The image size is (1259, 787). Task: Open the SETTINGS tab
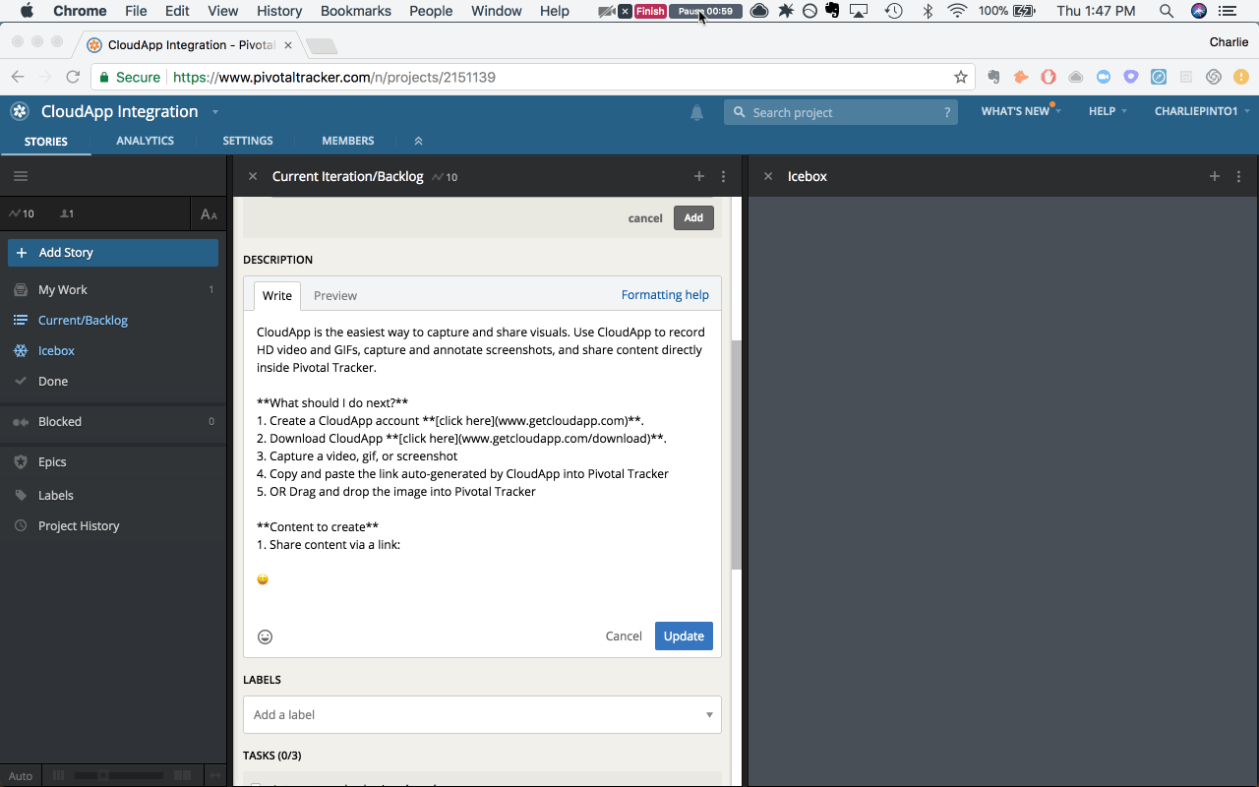(248, 141)
